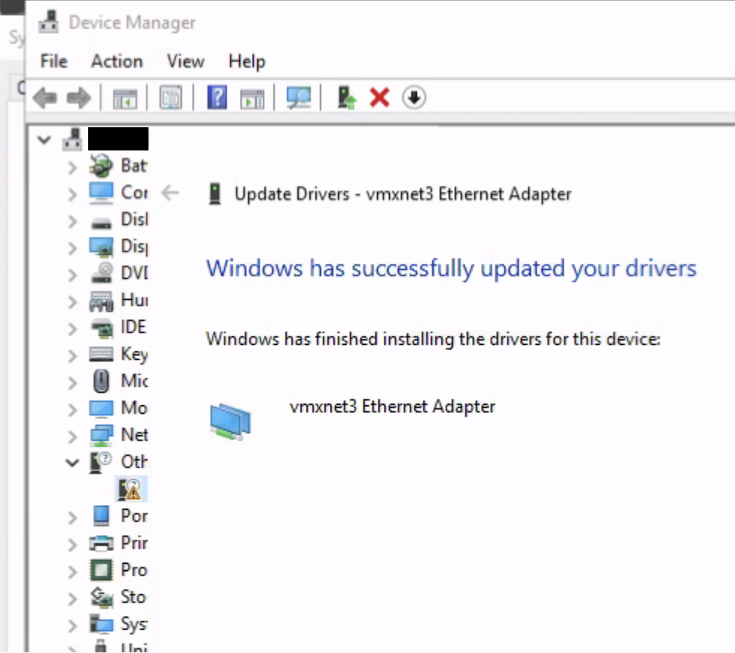Expand the Print queues tree node

[72, 545]
